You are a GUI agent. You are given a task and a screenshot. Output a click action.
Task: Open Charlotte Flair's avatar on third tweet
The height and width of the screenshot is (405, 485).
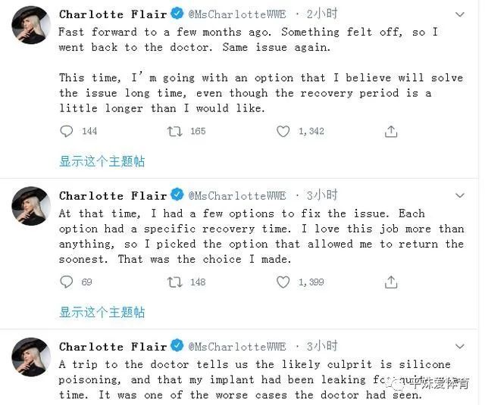click(31, 357)
